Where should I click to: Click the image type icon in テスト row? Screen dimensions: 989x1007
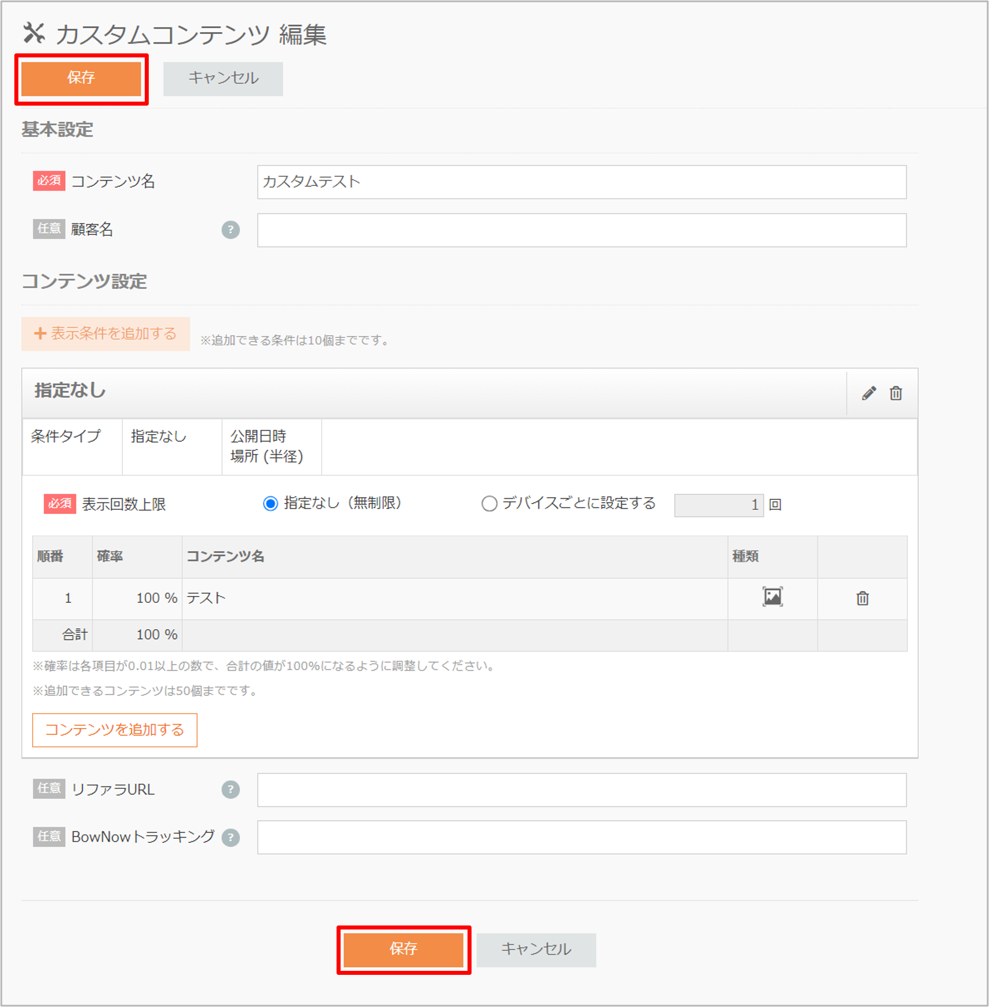click(x=772, y=597)
